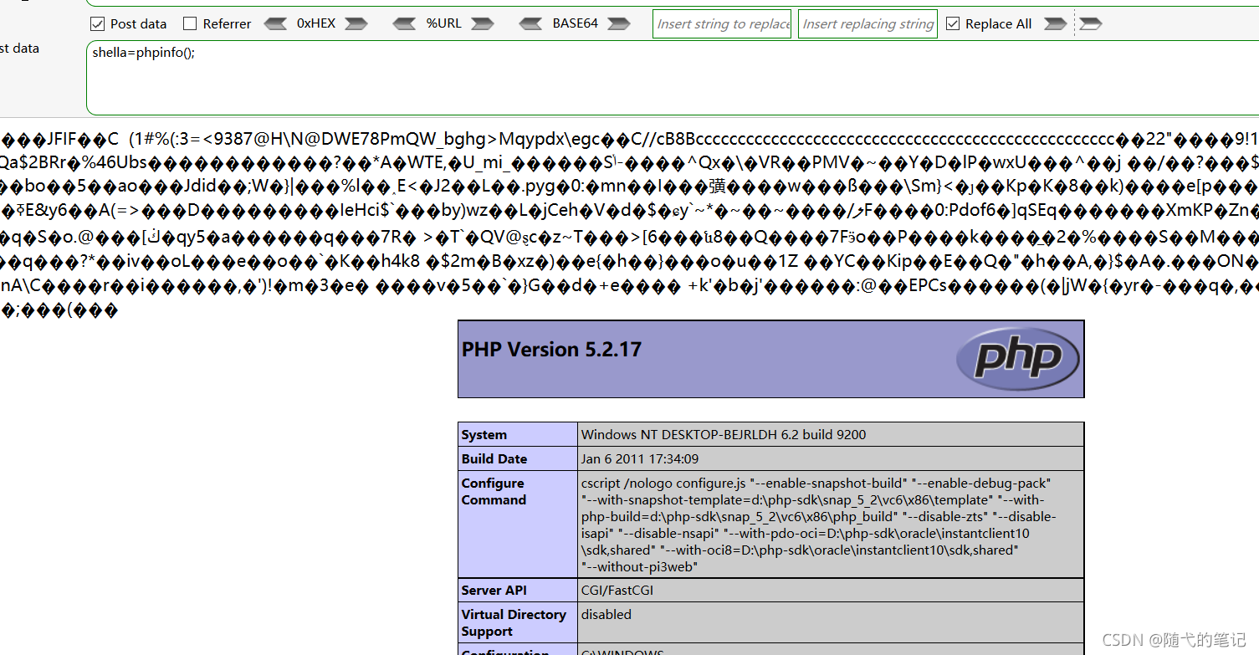This screenshot has height=655, width=1259.
Task: Click the BASE64 label
Action: click(x=576, y=23)
